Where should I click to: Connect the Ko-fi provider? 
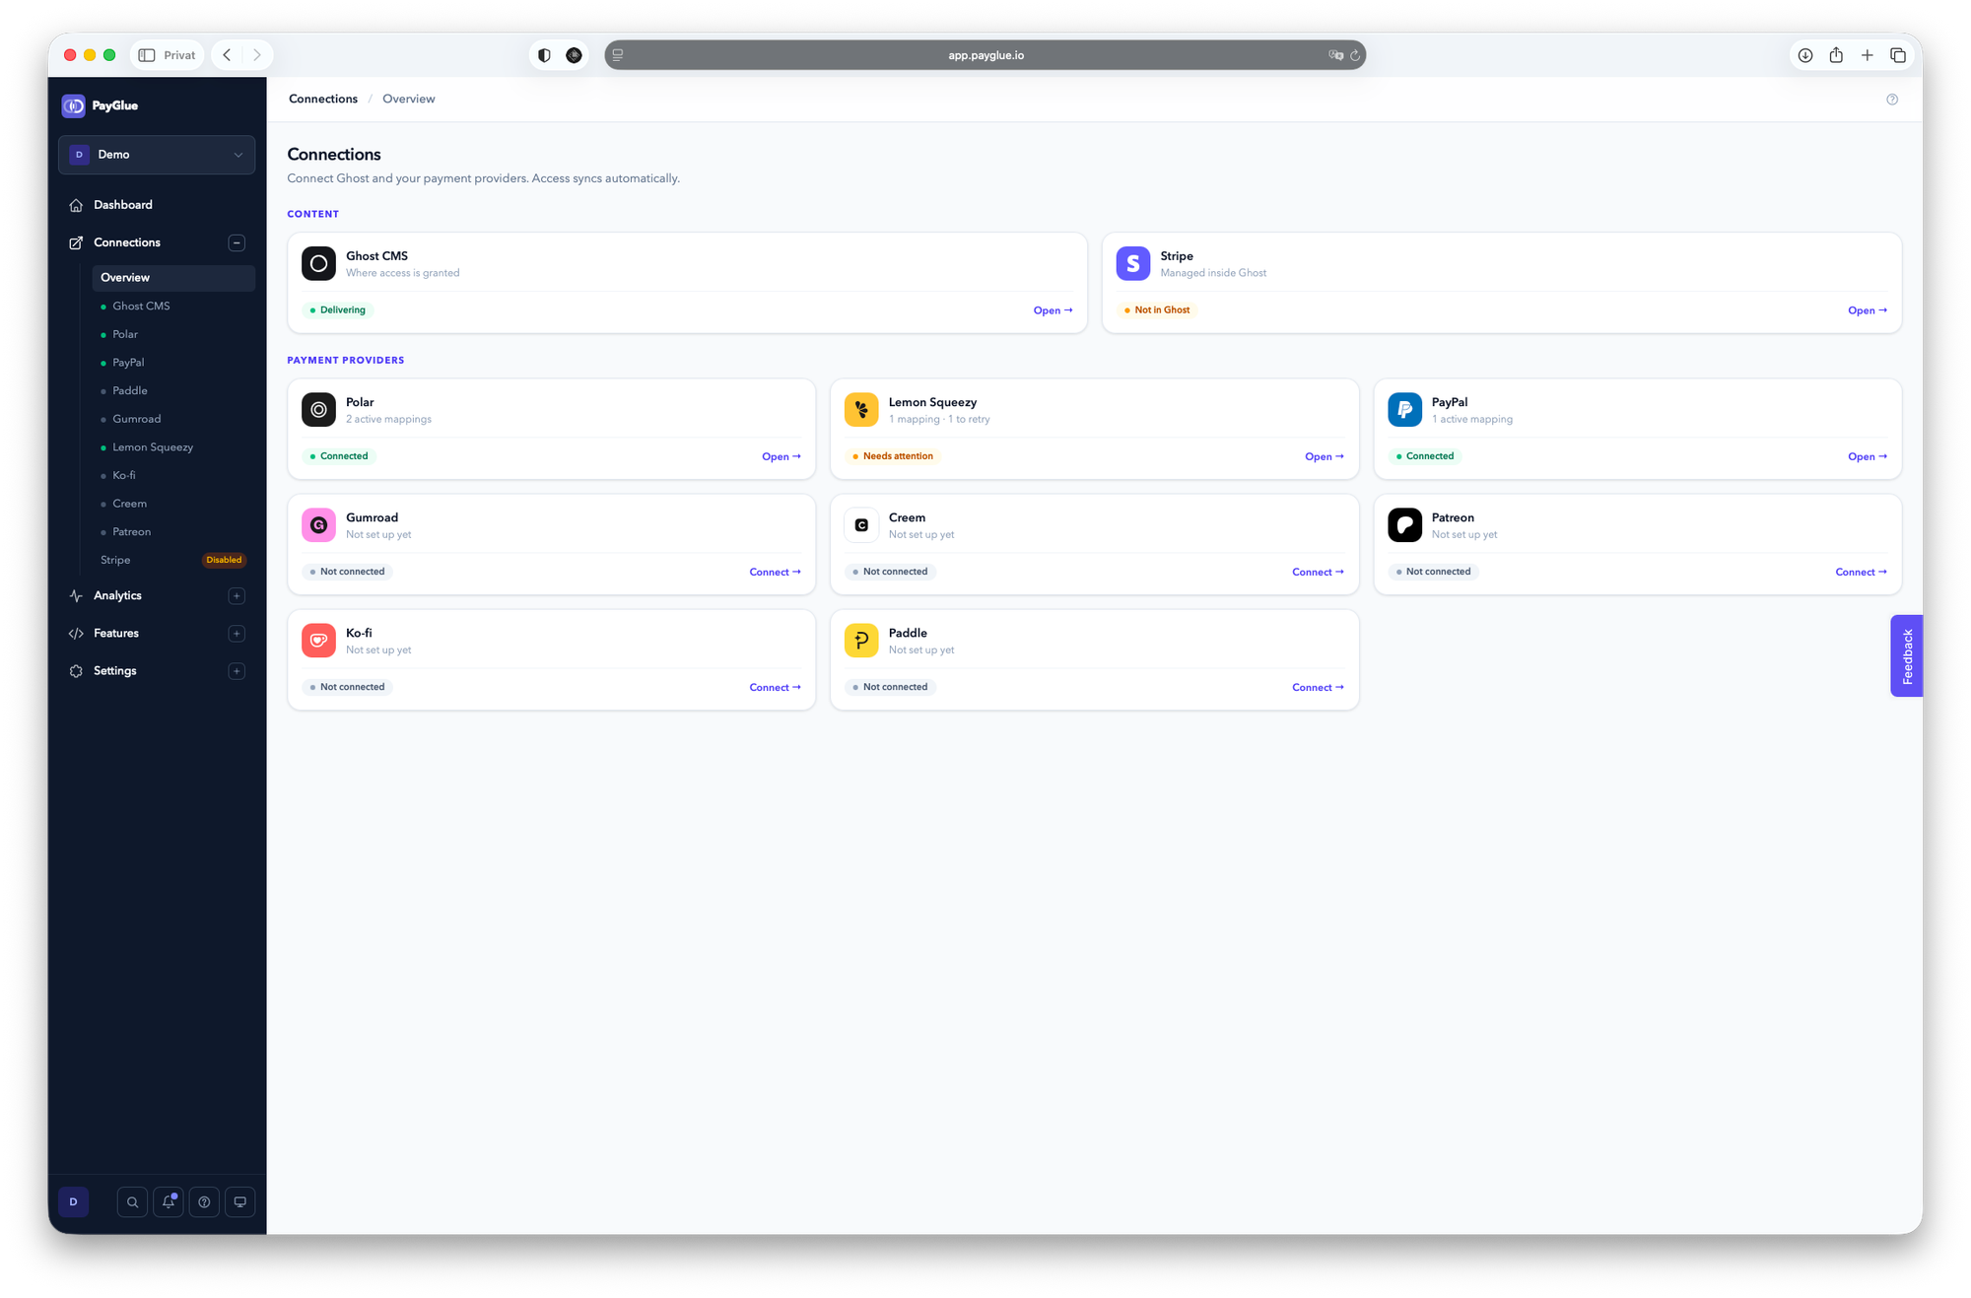point(775,687)
